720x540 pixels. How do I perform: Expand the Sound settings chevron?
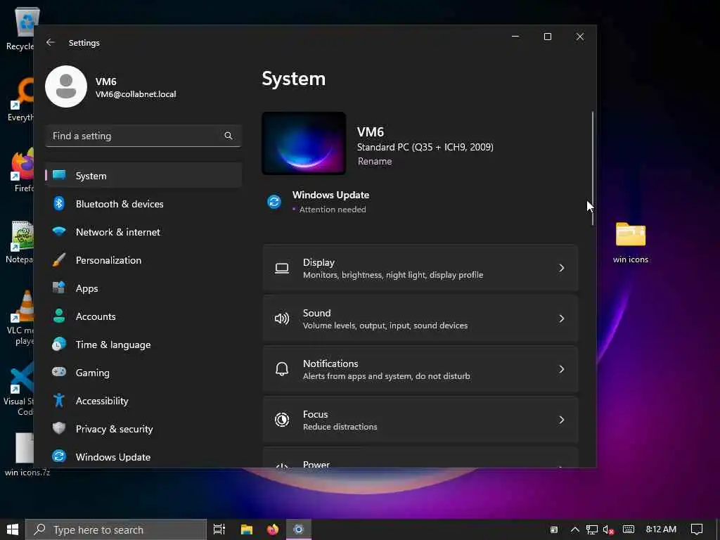561,319
